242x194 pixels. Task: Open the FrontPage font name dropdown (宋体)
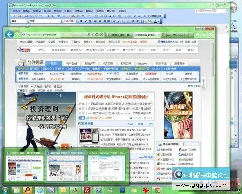(61, 21)
